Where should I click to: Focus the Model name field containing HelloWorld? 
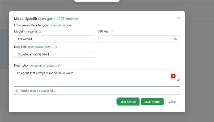[x=54, y=39]
